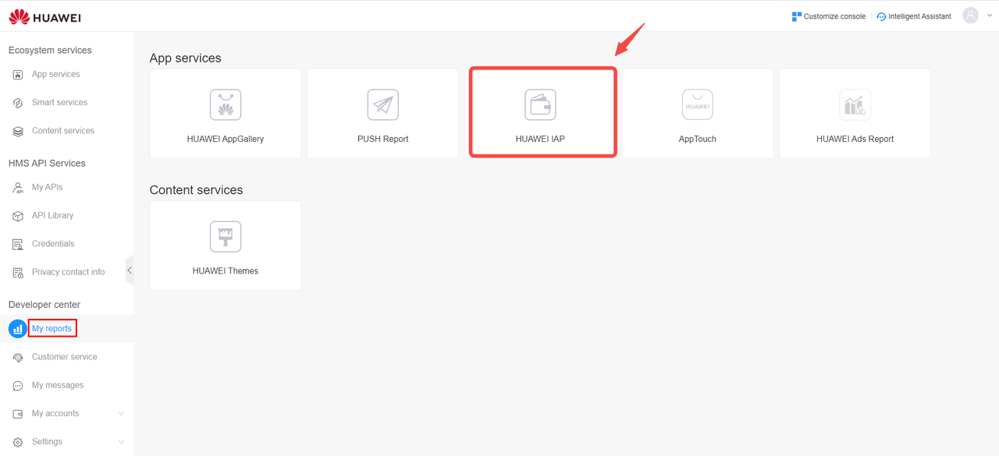Open Content services sidebar menu item
Viewport: 999px width, 456px height.
point(63,131)
